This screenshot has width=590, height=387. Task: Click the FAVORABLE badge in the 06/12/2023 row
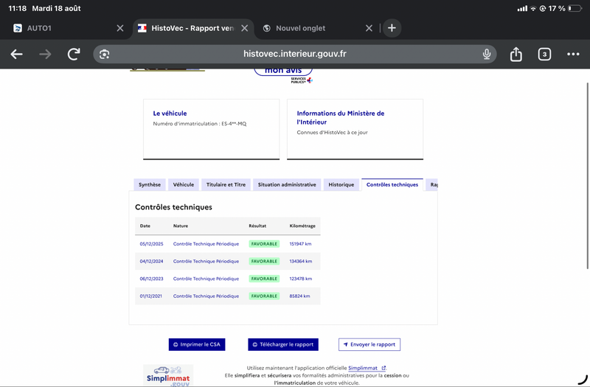(264, 279)
